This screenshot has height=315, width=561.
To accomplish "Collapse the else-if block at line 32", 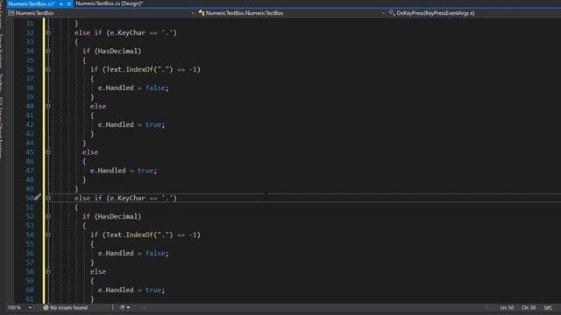I will [48, 33].
